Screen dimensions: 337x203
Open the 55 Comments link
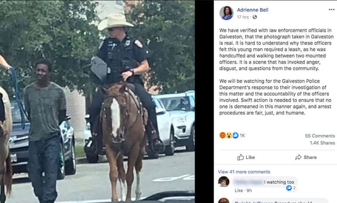click(320, 136)
